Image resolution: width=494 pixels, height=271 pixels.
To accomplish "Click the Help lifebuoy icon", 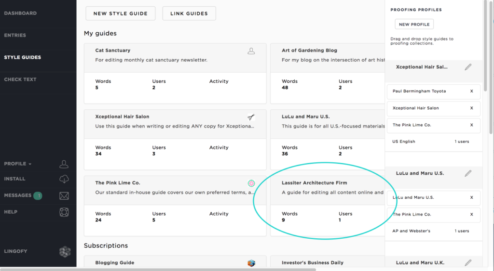I will click(64, 212).
